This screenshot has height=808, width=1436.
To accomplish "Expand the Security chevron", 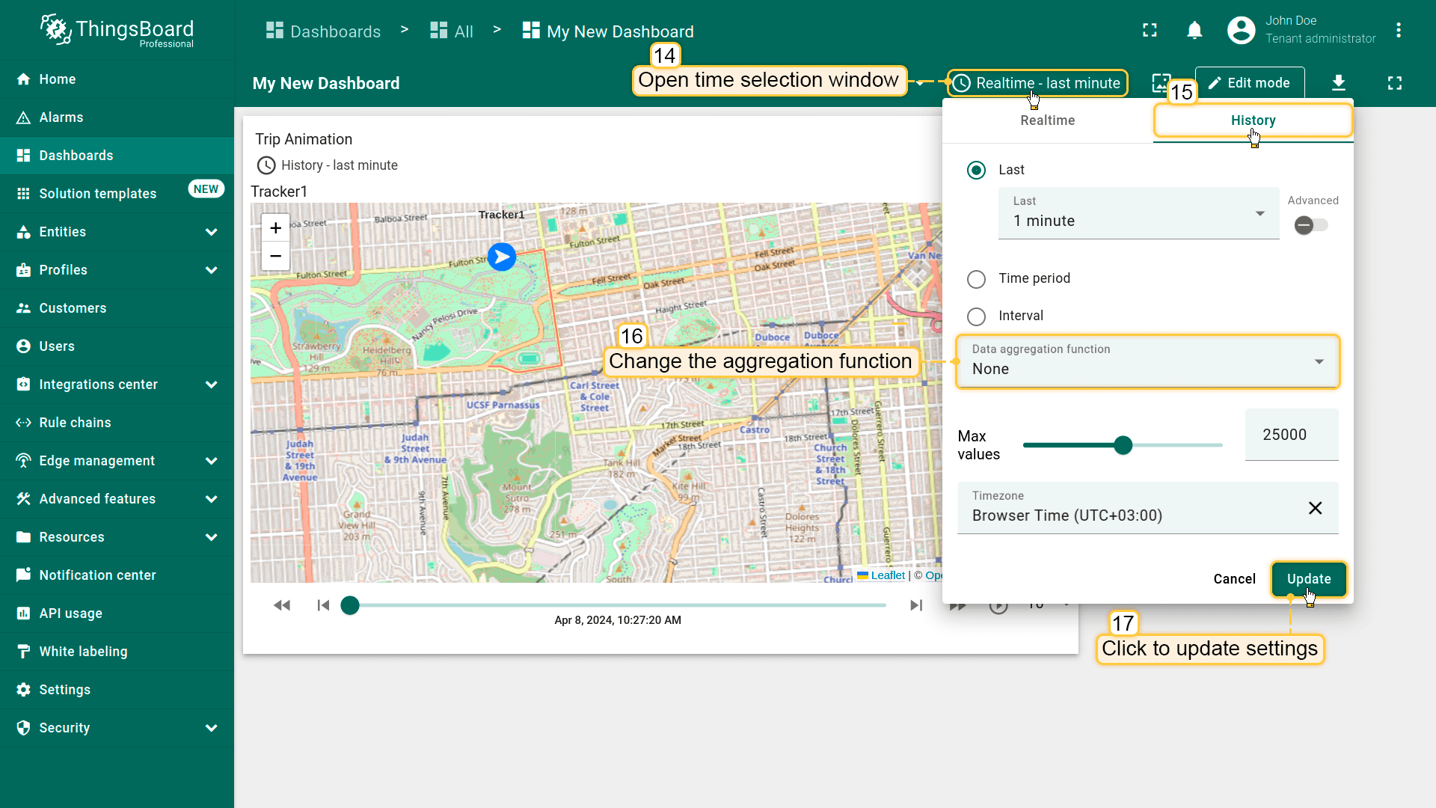I will coord(212,728).
